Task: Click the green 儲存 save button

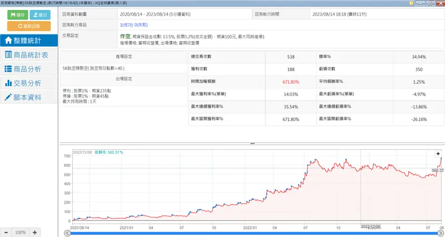Action: click(18, 15)
